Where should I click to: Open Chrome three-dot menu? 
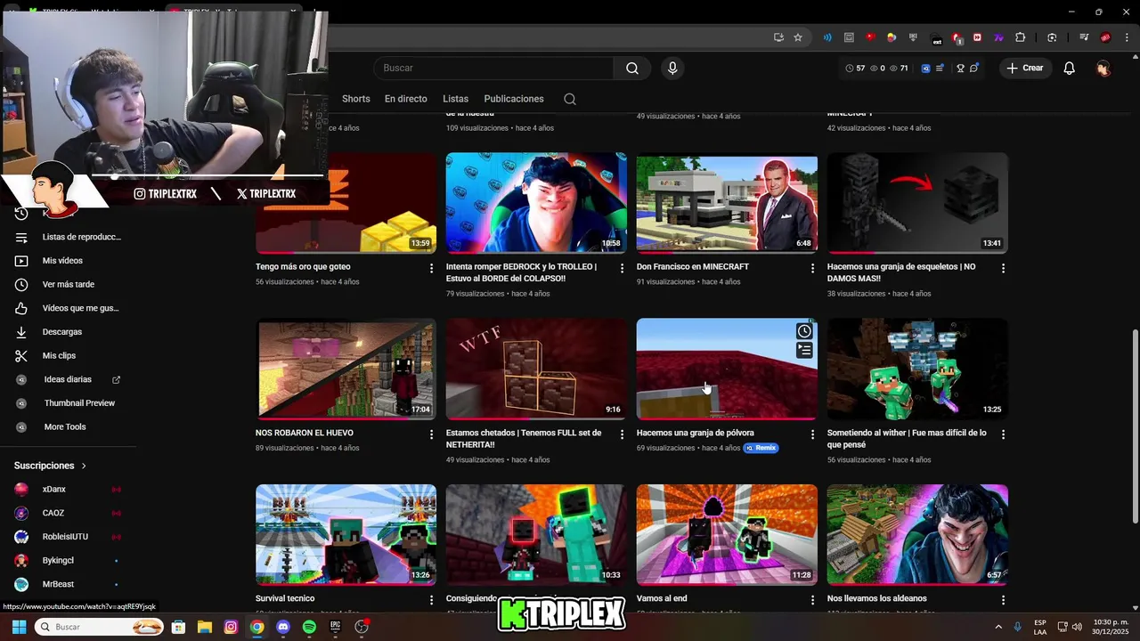click(x=1128, y=37)
